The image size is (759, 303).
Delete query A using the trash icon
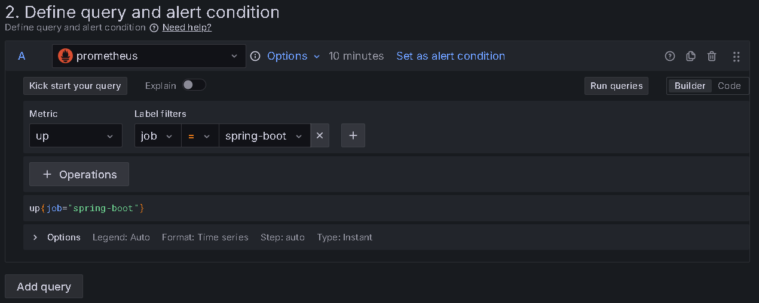[712, 56]
